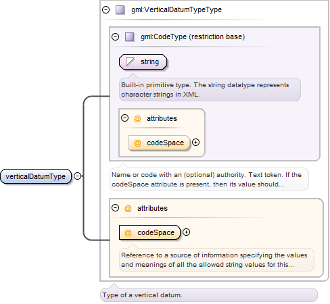Select the "Name or code with an (optional) authority" annotation
Image resolution: width=330 pixels, height=304 pixels.
point(209,180)
